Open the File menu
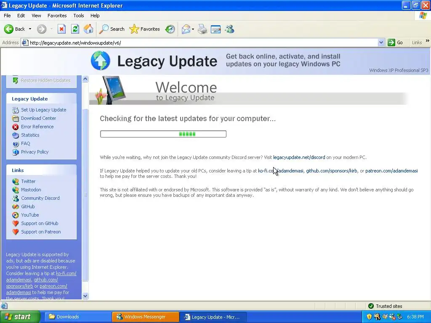 [x=7, y=16]
